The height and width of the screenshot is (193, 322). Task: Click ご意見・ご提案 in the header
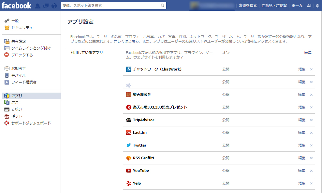[274, 6]
